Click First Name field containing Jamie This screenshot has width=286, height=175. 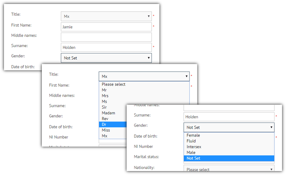[x=106, y=27]
